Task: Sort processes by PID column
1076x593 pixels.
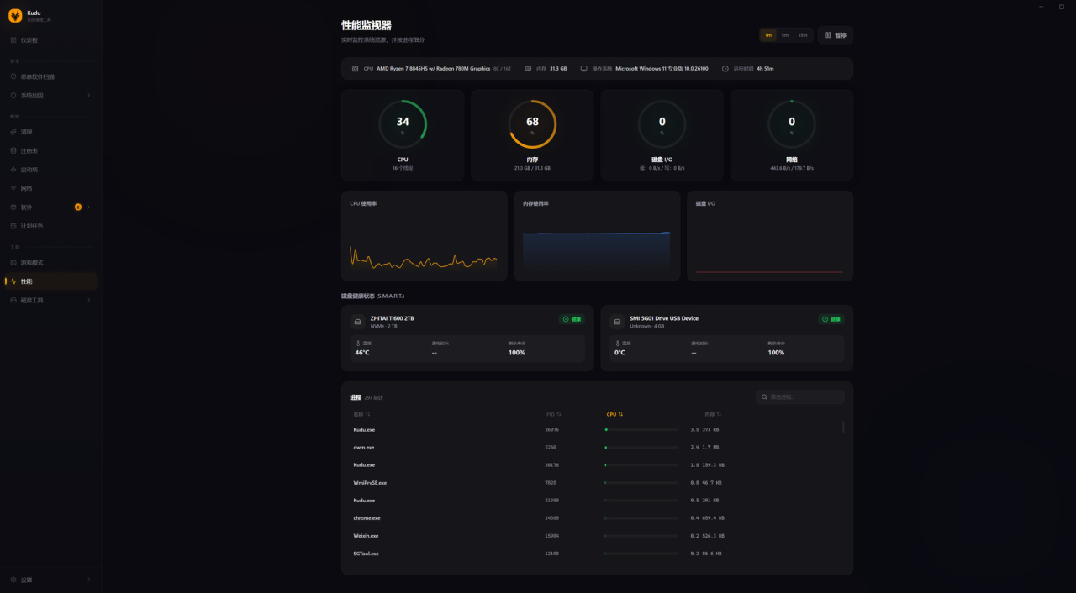Action: pos(553,414)
